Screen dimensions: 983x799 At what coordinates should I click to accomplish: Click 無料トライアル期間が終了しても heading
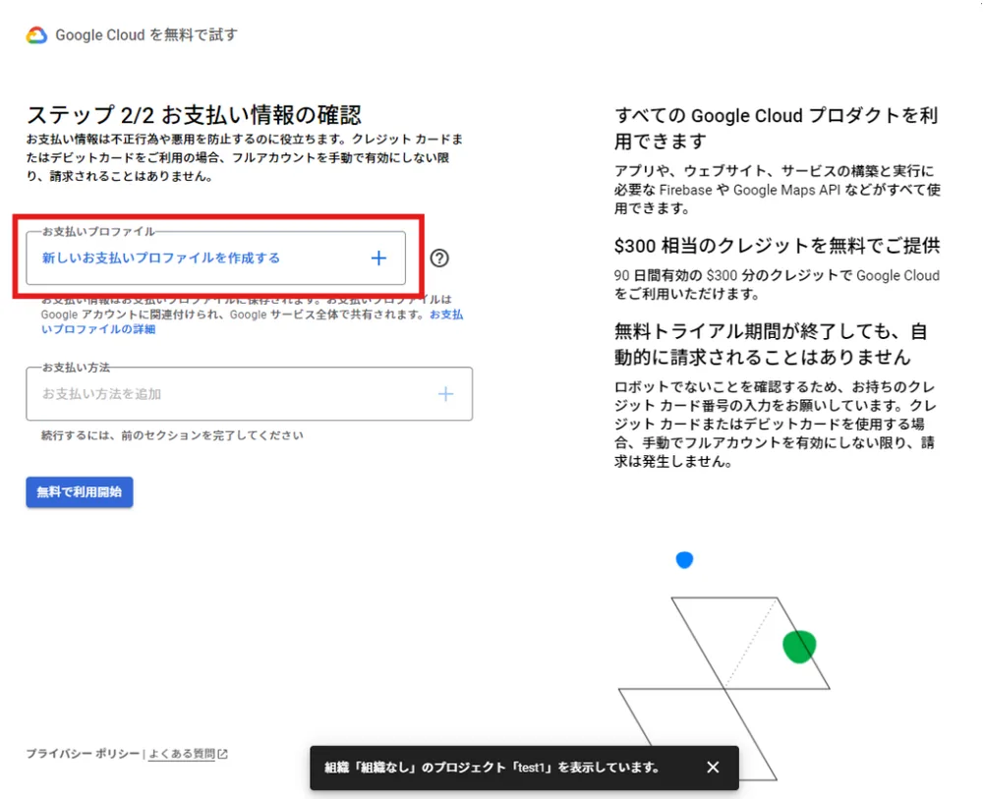click(771, 344)
